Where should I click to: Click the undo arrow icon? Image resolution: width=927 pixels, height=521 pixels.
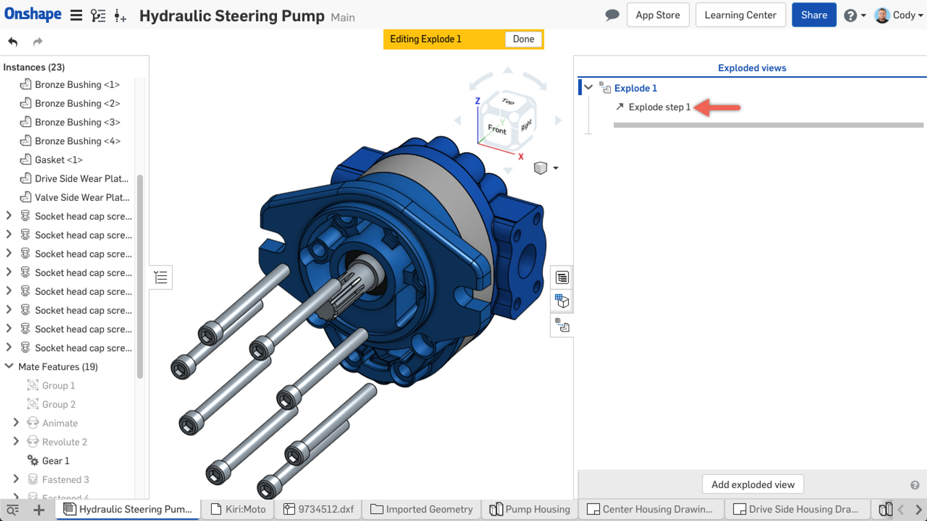[13, 42]
